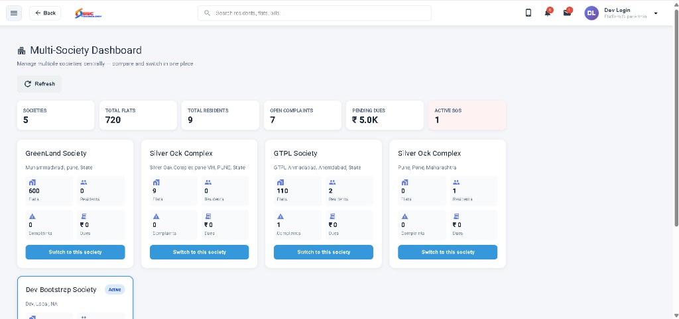Go back using the Back button
Image resolution: width=679 pixels, height=319 pixels.
[x=45, y=13]
